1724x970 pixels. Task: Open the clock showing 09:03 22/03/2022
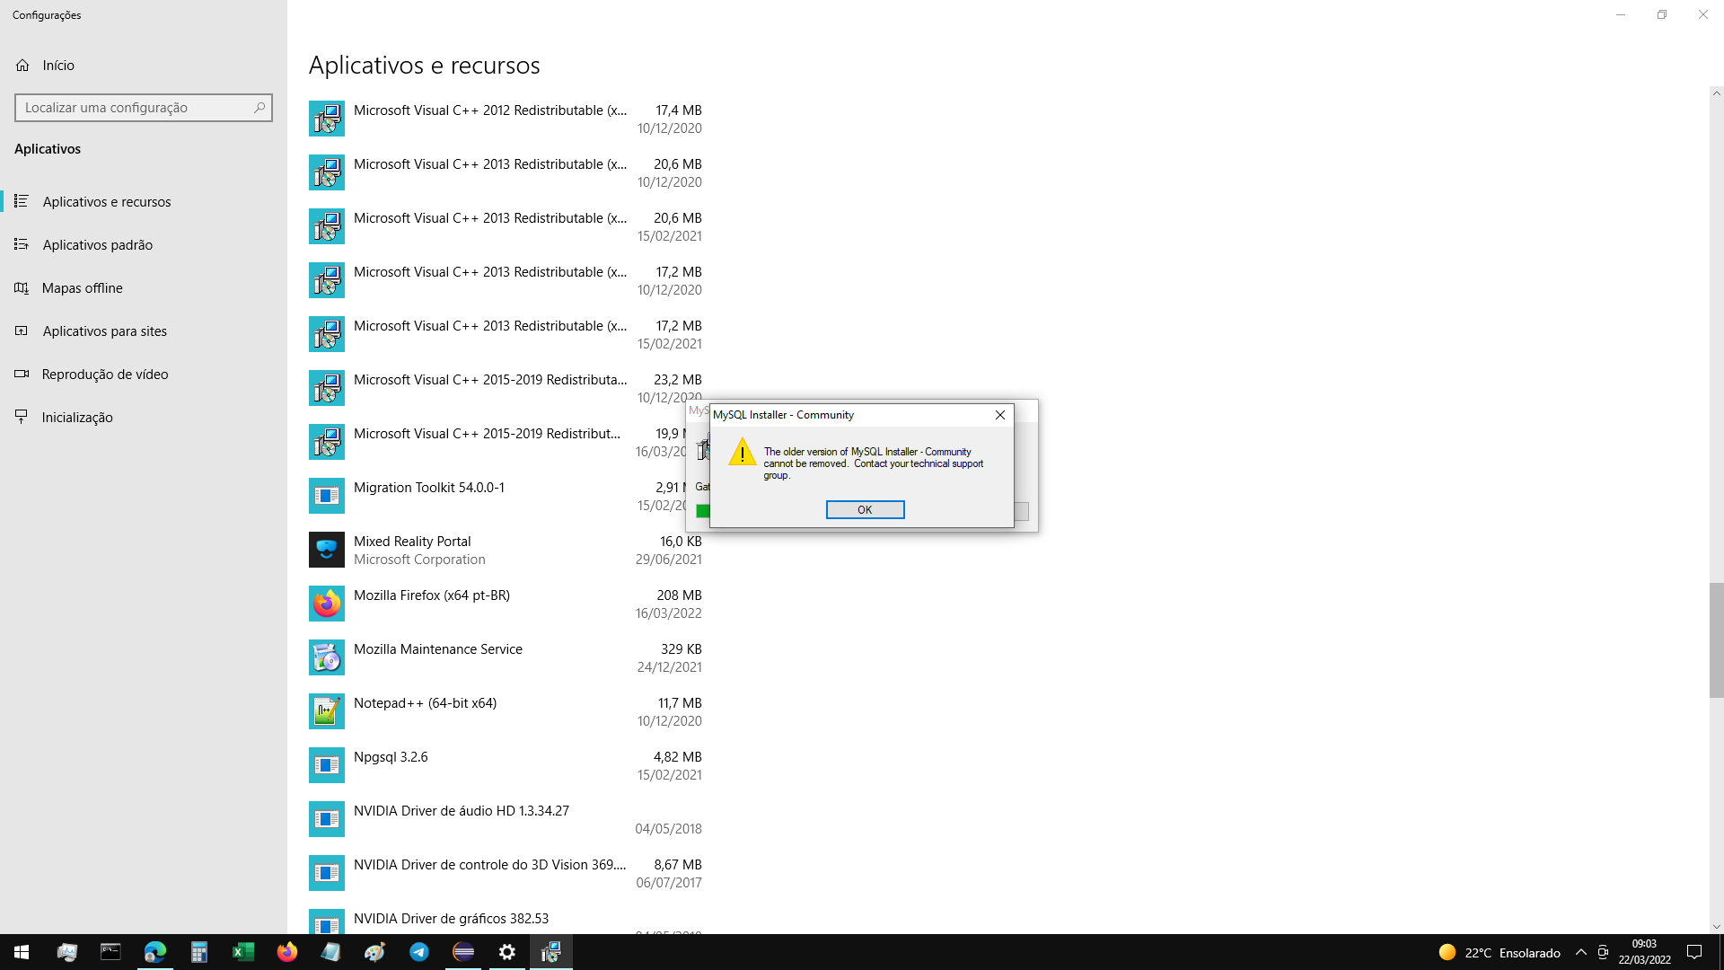coord(1644,952)
